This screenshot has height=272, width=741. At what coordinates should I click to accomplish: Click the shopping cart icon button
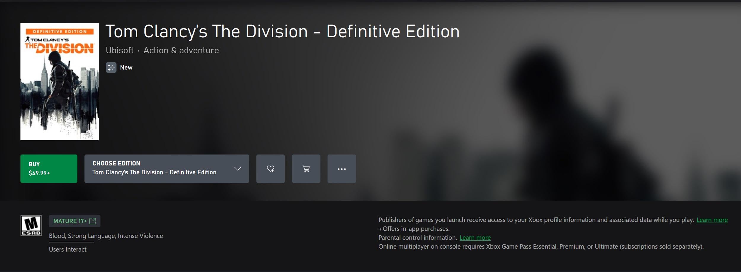coord(306,169)
